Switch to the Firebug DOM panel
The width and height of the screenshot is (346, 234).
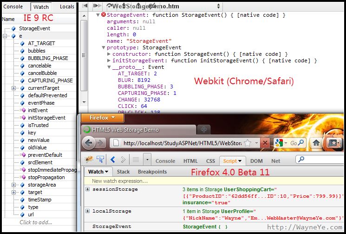(256, 161)
